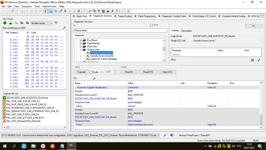The height and width of the screenshot is (150, 266).
Task: Click the ??... button at top right
Action: click(x=254, y=26)
